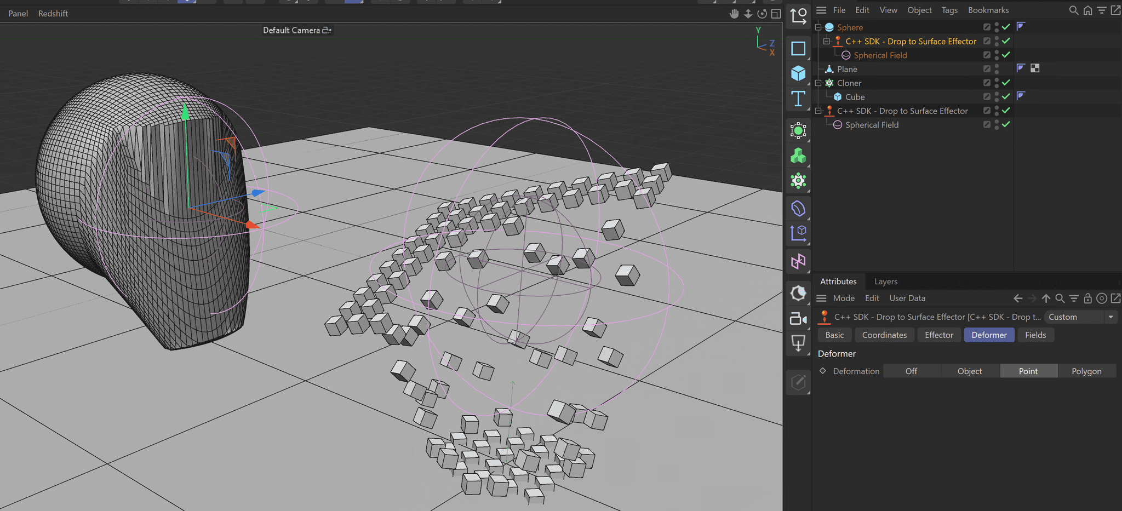Toggle the layer square icon on Plane row
The width and height of the screenshot is (1122, 511).
coord(987,69)
